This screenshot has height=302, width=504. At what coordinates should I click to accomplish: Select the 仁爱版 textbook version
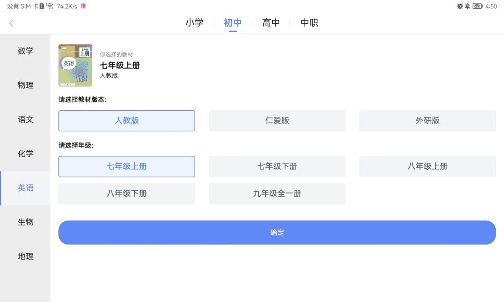pyautogui.click(x=277, y=121)
